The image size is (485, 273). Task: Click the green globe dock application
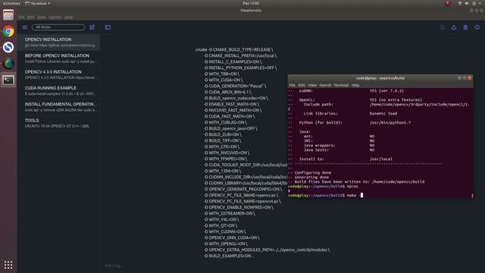point(8,64)
